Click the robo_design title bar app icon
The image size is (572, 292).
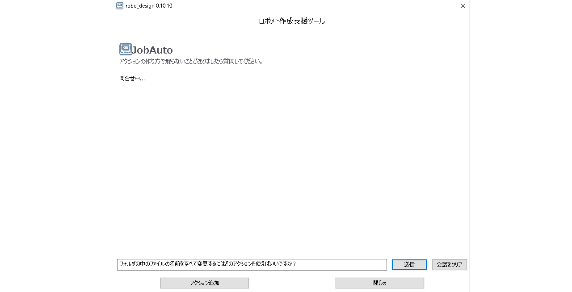pos(120,6)
